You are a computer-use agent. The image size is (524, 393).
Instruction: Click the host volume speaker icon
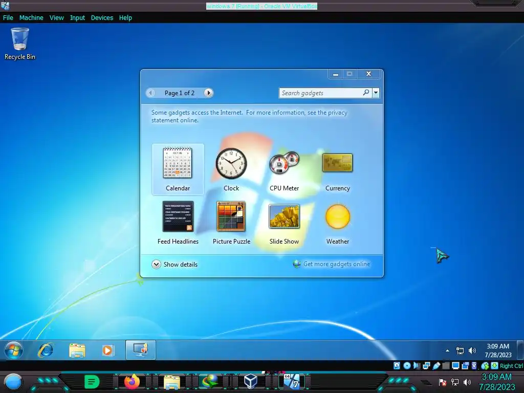tap(467, 382)
